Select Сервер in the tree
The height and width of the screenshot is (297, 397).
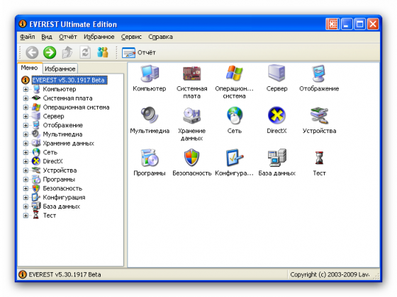point(53,116)
